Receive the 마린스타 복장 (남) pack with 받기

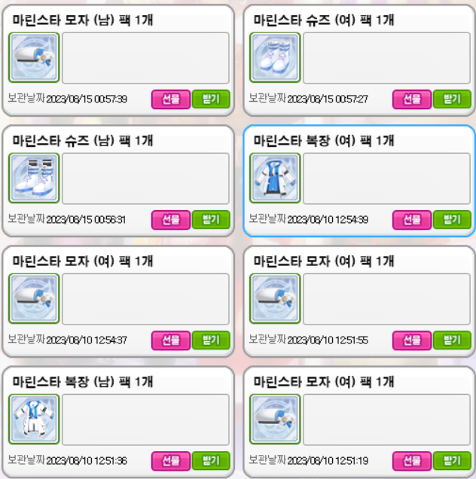[x=211, y=461]
